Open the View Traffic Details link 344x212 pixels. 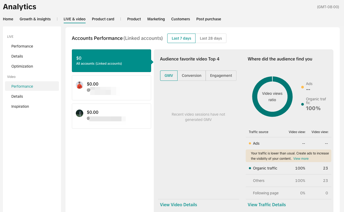[267, 205]
